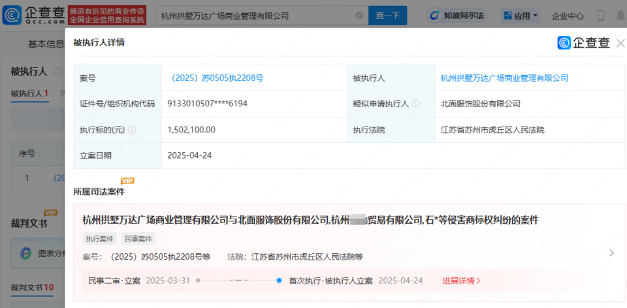Select text 北面服饰股份有限公司

[480, 104]
